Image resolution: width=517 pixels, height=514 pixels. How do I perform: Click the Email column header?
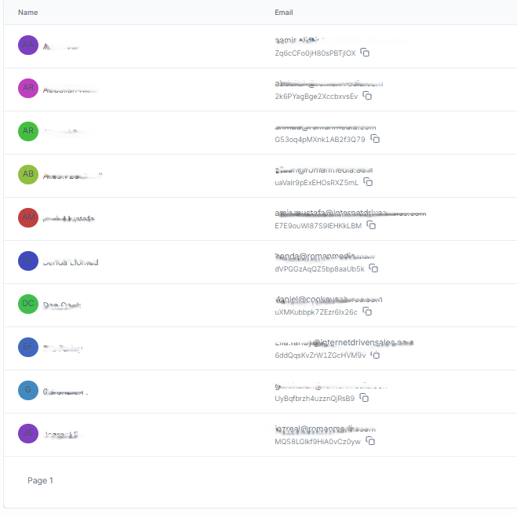pyautogui.click(x=284, y=13)
